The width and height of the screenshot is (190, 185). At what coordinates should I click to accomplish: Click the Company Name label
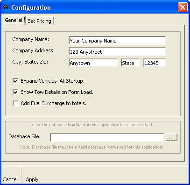(x=31, y=39)
